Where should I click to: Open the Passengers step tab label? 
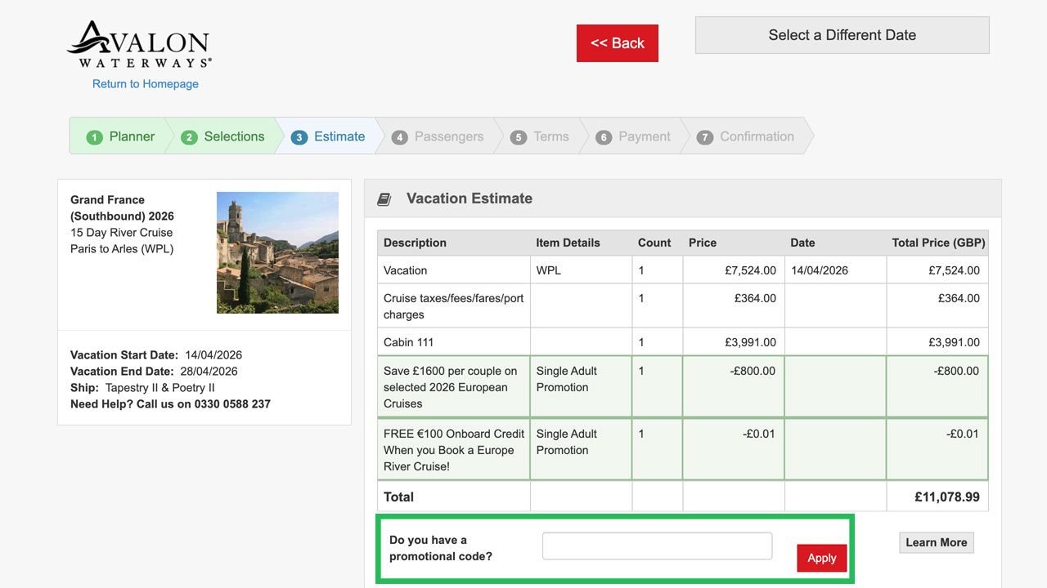point(449,136)
